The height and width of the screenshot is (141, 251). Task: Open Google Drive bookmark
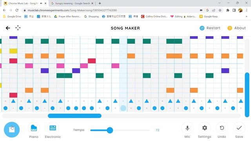click(x=12, y=16)
